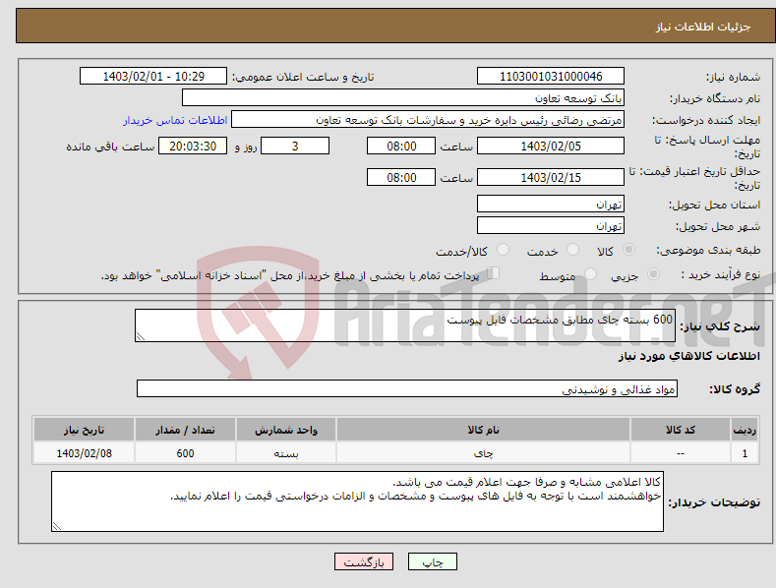Click the تاریخ نیاز column header

(x=85, y=430)
